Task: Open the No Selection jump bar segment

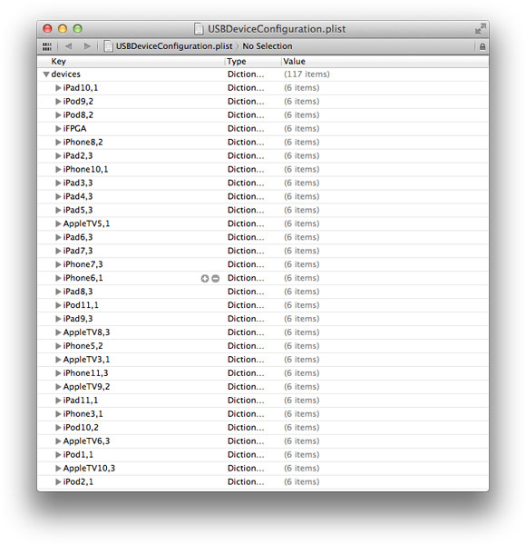Action: point(268,46)
